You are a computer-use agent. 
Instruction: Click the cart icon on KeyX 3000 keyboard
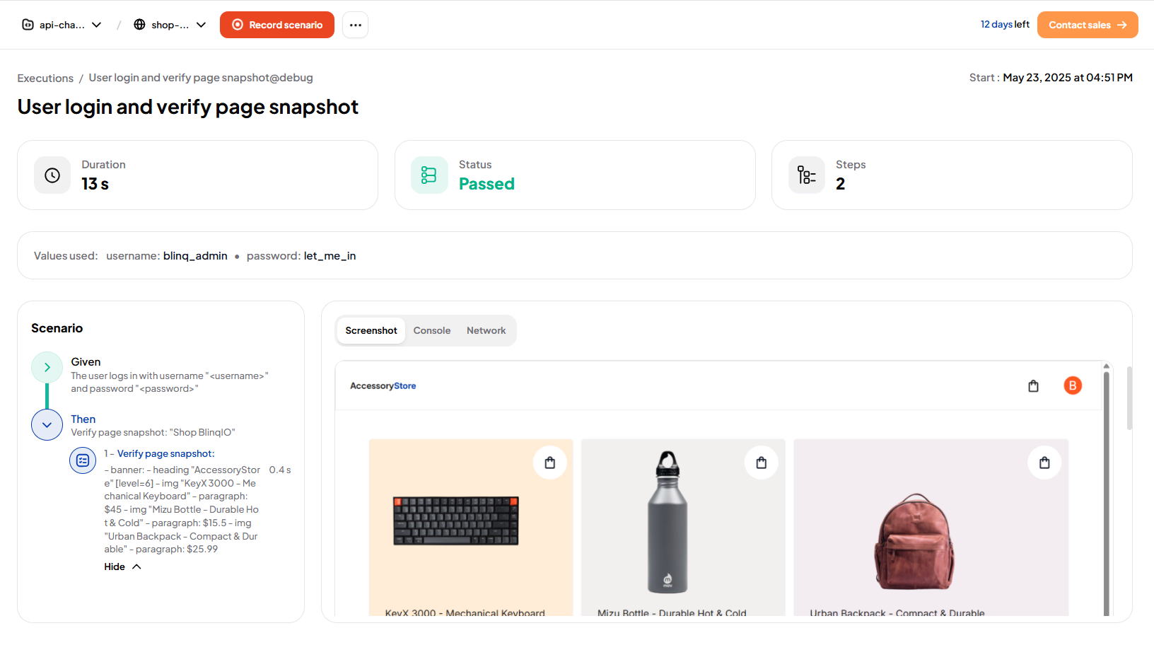(x=550, y=462)
